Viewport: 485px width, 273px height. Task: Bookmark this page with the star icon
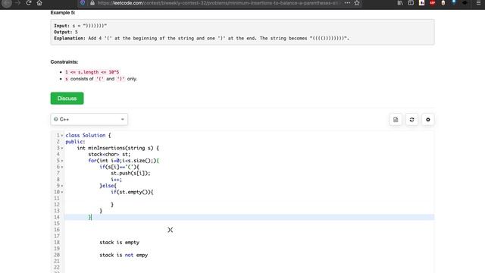click(x=357, y=3)
